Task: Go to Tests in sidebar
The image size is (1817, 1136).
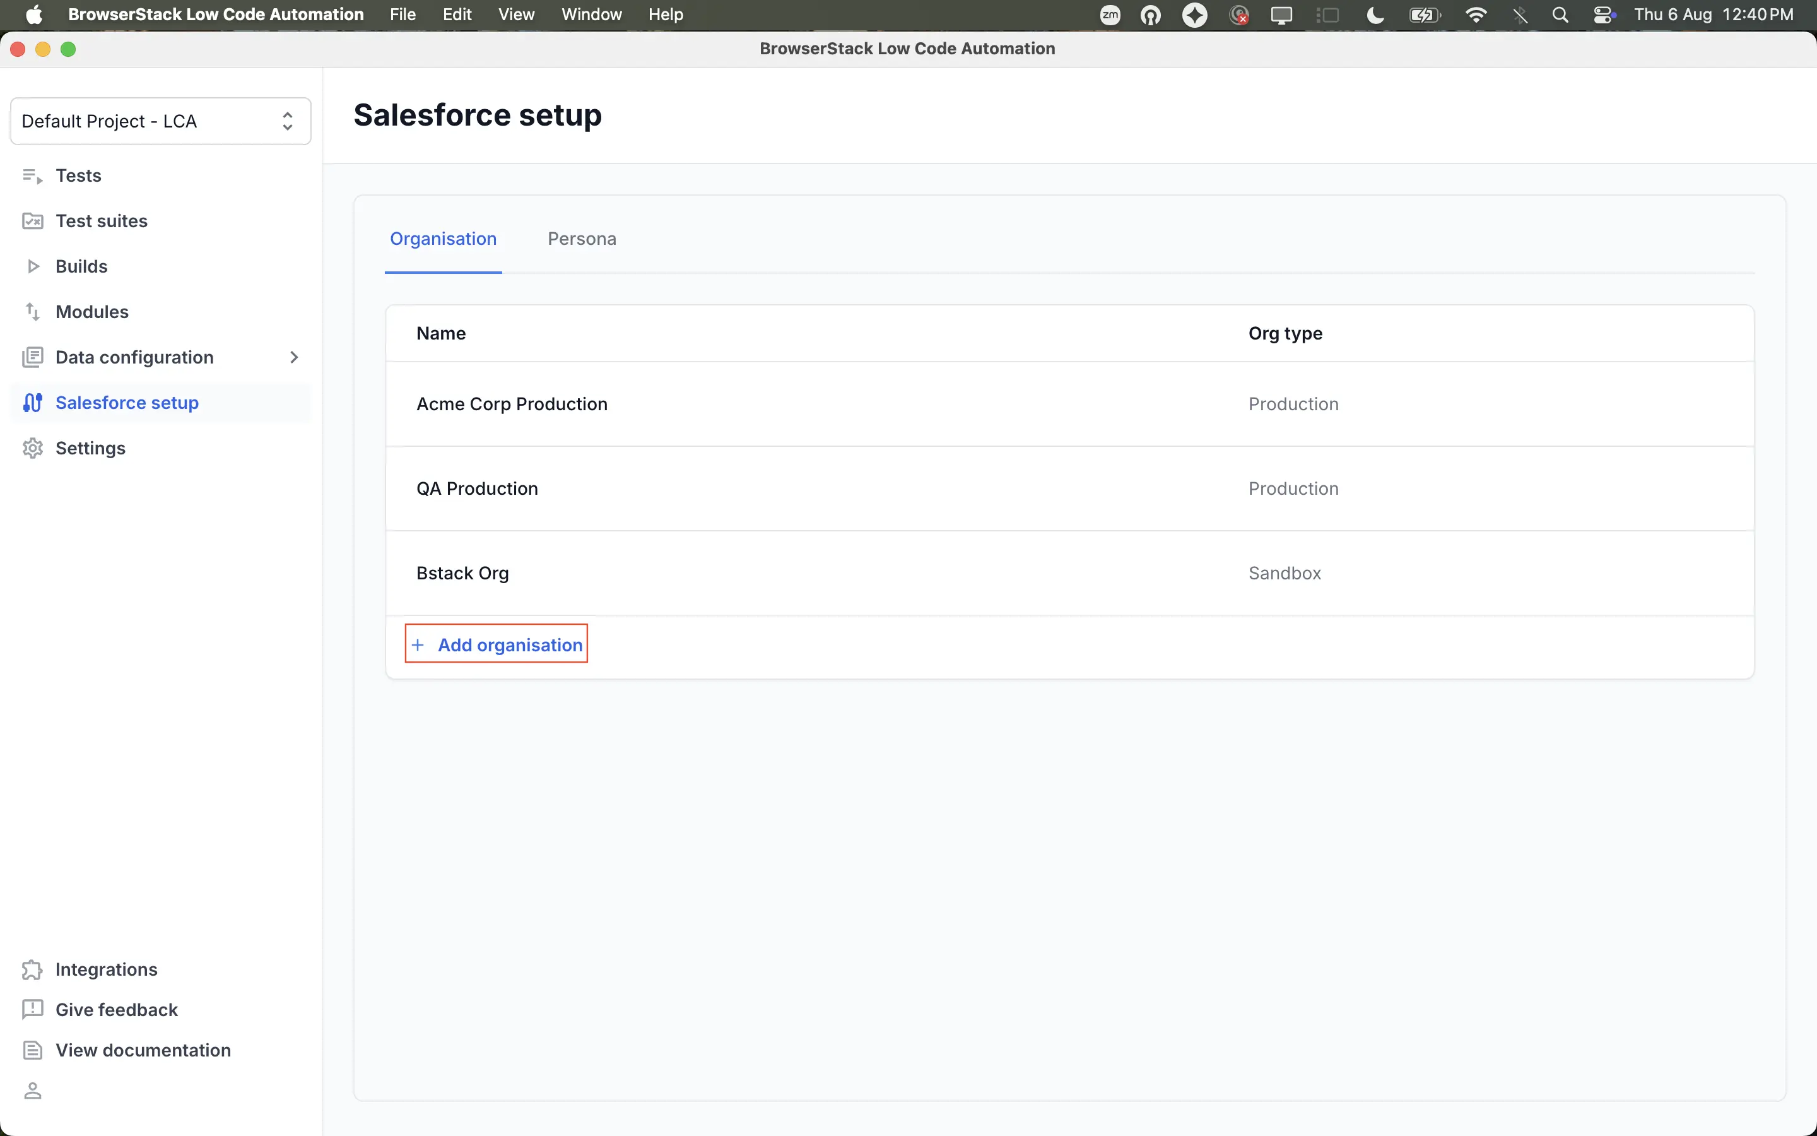Action: (78, 176)
